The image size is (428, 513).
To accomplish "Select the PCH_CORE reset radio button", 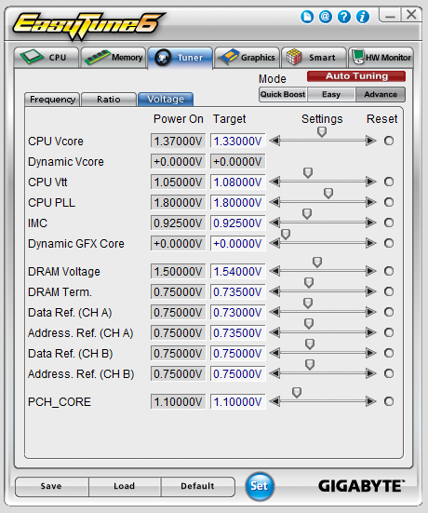I will point(389,401).
